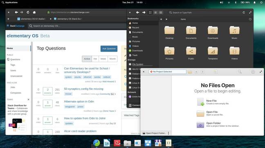
Task: Go forward in the Files window
Action: [x=144, y=13]
